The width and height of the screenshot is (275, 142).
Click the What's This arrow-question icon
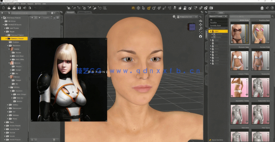267,8
